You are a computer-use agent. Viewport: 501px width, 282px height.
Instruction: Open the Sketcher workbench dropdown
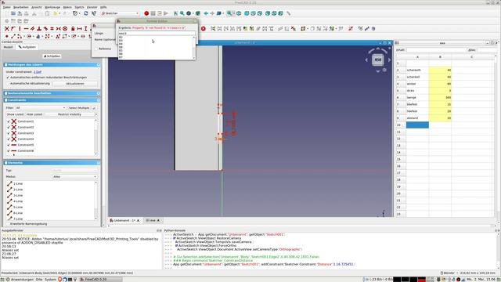pos(120,13)
